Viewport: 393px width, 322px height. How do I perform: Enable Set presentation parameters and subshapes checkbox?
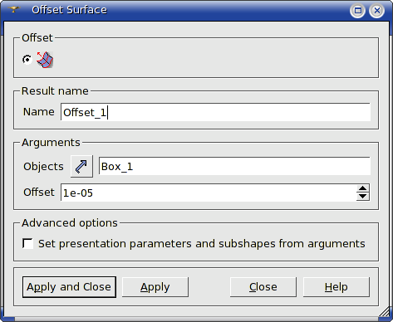coord(27,244)
